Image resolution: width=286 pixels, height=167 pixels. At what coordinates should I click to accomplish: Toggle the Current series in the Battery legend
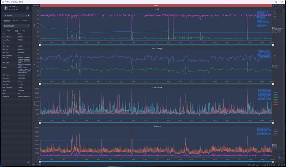click(x=275, y=148)
